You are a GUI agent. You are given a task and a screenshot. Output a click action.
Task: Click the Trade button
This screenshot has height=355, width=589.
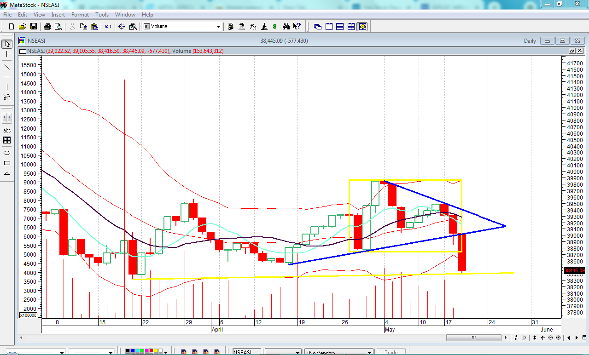click(x=391, y=352)
